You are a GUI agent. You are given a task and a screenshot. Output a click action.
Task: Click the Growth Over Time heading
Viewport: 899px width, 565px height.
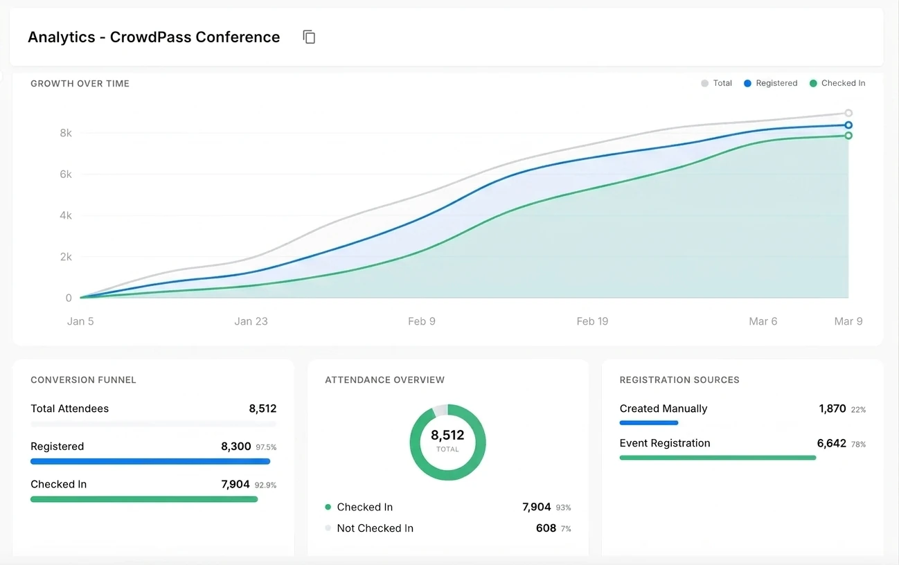(x=80, y=84)
